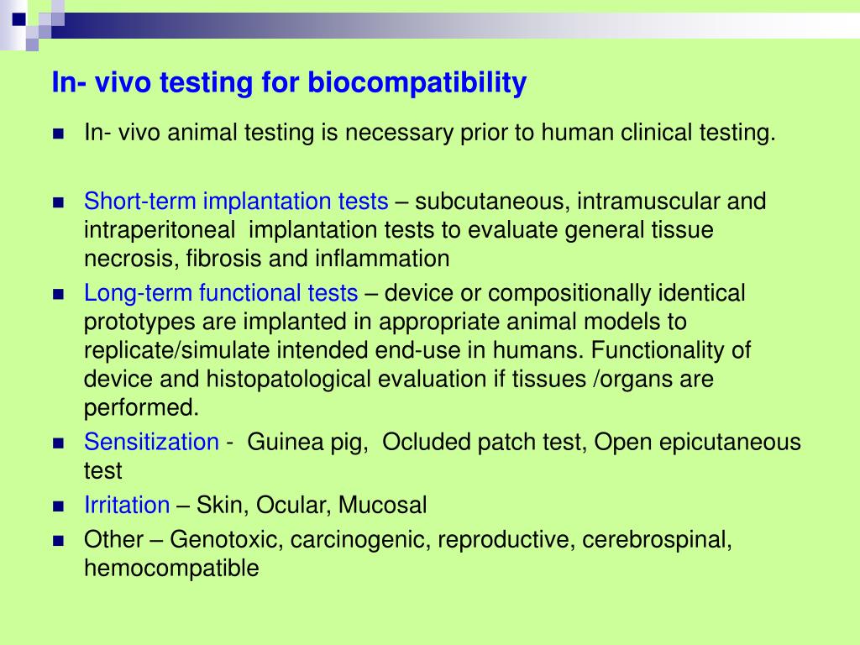Click the bullet beside 'Other – Genotoxic'
Viewport: 860px width, 645px height.
tap(59, 541)
